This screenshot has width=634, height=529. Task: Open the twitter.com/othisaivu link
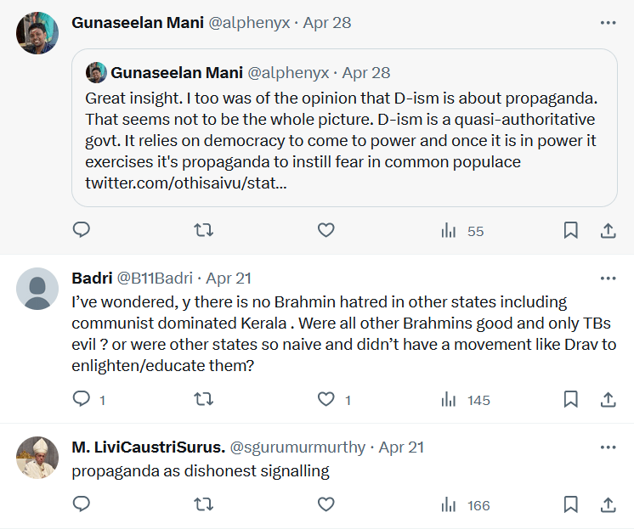[185, 183]
